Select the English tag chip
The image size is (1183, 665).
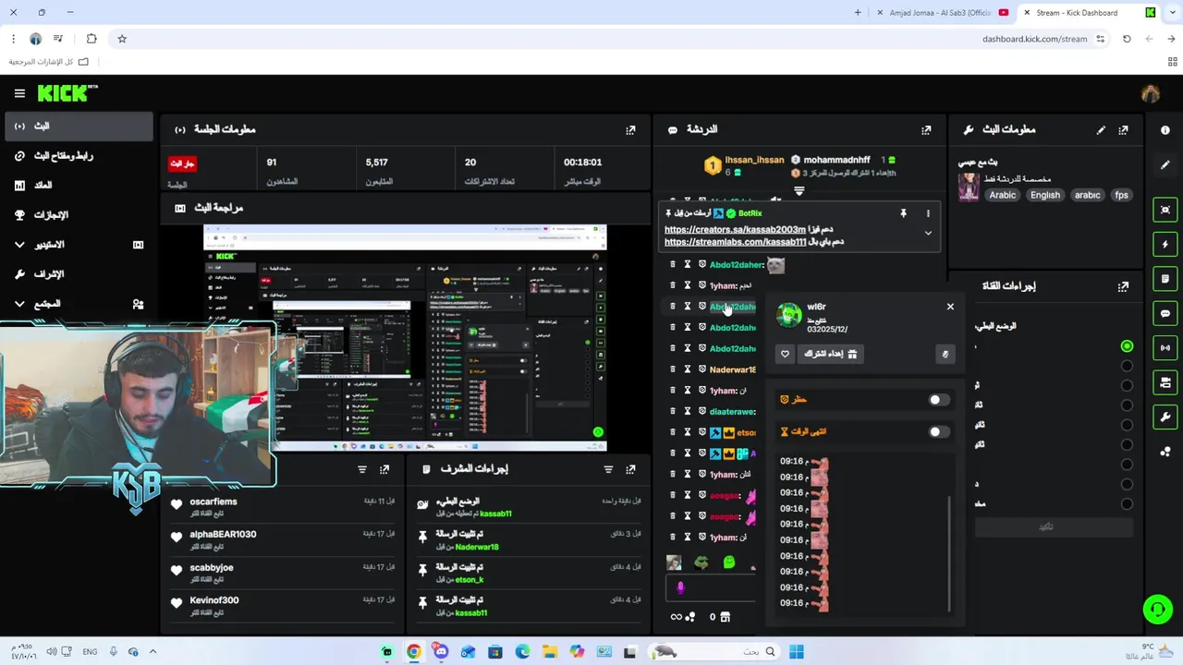(1045, 195)
